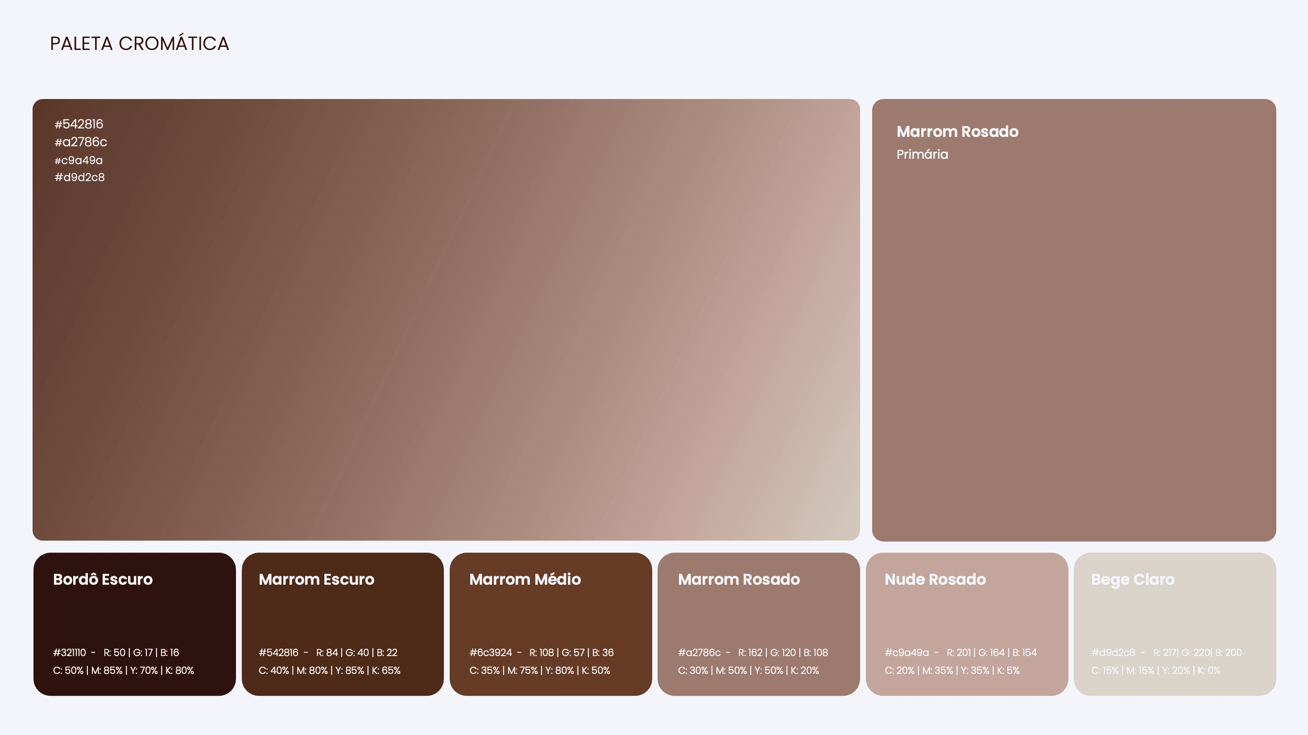Click the Primária subtitle text
Image resolution: width=1308 pixels, height=735 pixels.
(922, 154)
